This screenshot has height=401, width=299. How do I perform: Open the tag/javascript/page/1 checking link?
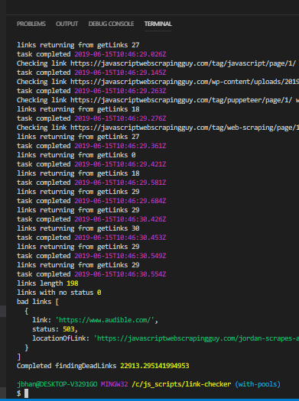click(x=184, y=63)
